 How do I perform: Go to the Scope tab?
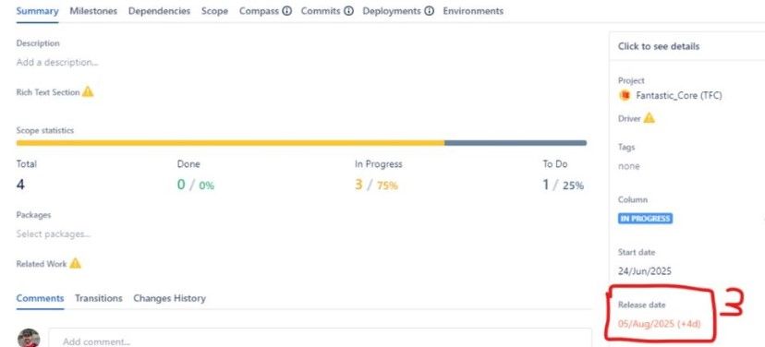click(214, 11)
